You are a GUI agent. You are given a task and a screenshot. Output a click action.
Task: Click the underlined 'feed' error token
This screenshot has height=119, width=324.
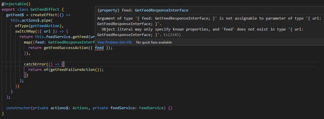coord(99,48)
